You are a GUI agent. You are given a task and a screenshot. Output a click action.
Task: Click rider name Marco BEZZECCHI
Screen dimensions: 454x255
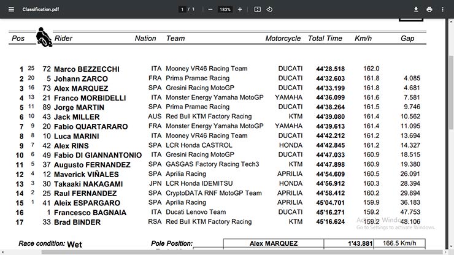pyautogui.click(x=87, y=69)
